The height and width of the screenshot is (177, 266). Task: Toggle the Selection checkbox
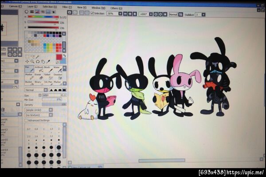pos(92,13)
